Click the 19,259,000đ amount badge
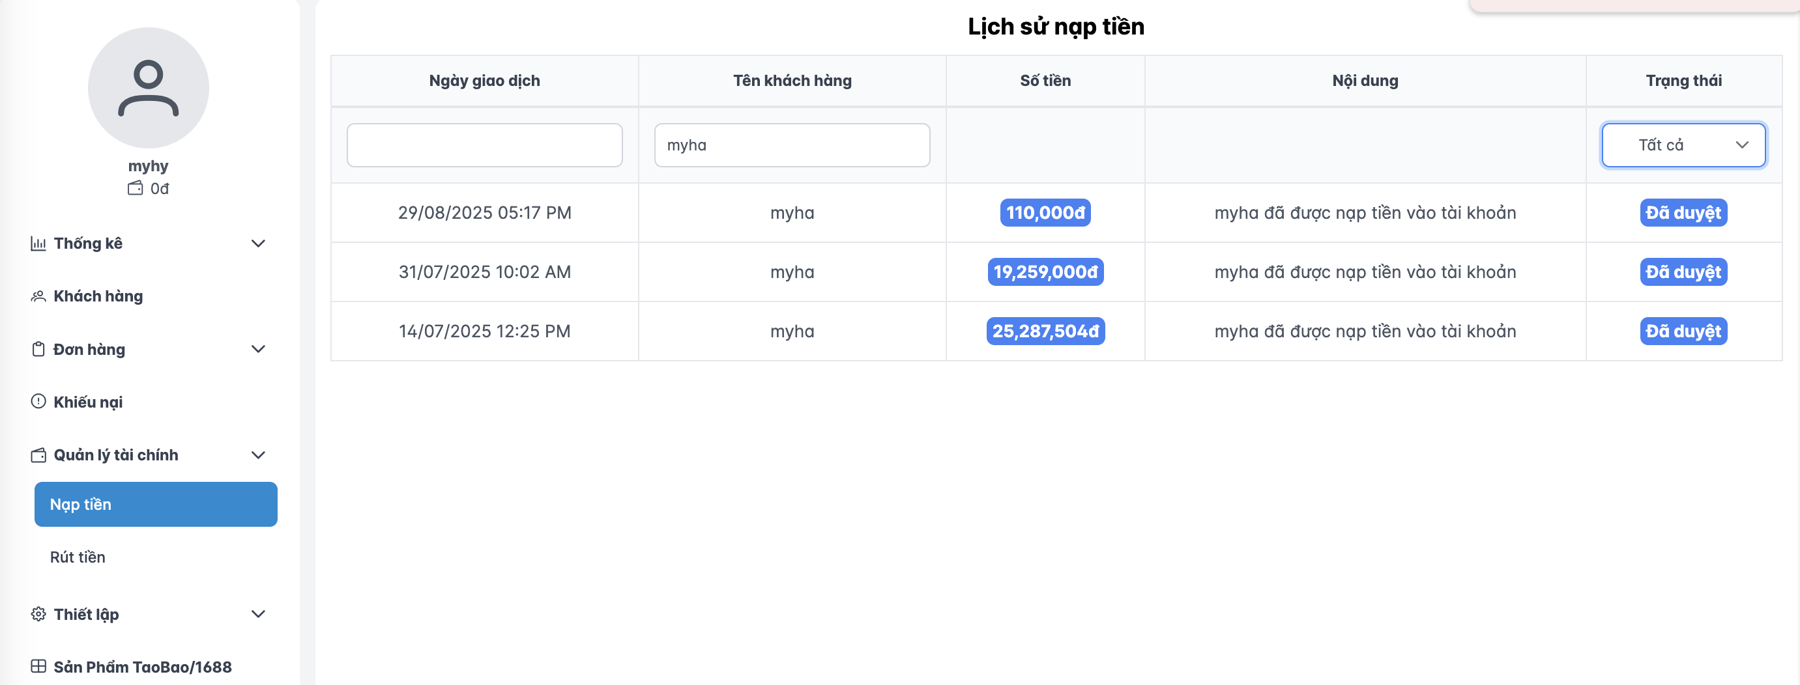The height and width of the screenshot is (685, 1800). click(x=1045, y=272)
